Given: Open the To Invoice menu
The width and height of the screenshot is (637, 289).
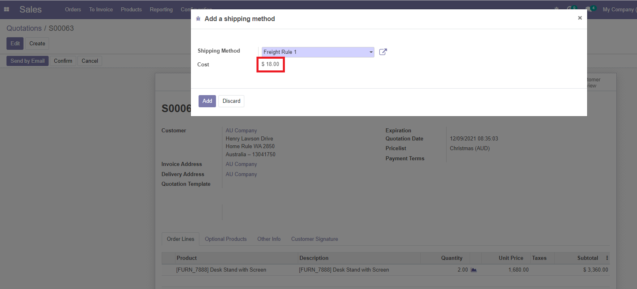Looking at the screenshot, I should (x=101, y=9).
